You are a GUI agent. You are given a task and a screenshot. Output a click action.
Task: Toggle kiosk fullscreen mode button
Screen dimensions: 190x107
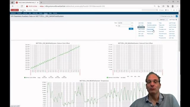tap(177, 16)
